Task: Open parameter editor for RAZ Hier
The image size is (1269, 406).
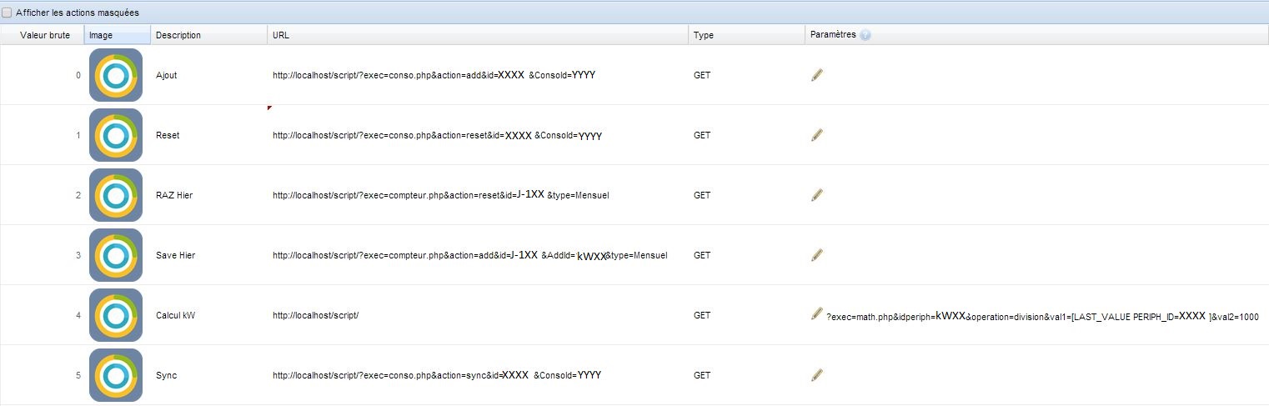Action: [817, 195]
